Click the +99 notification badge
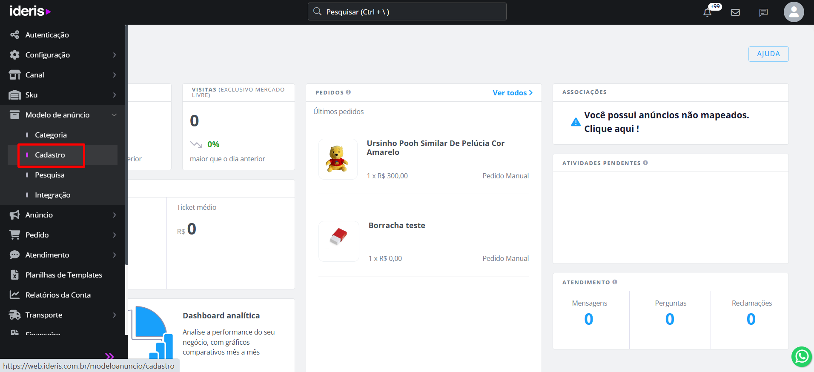The height and width of the screenshot is (372, 814). [x=715, y=6]
